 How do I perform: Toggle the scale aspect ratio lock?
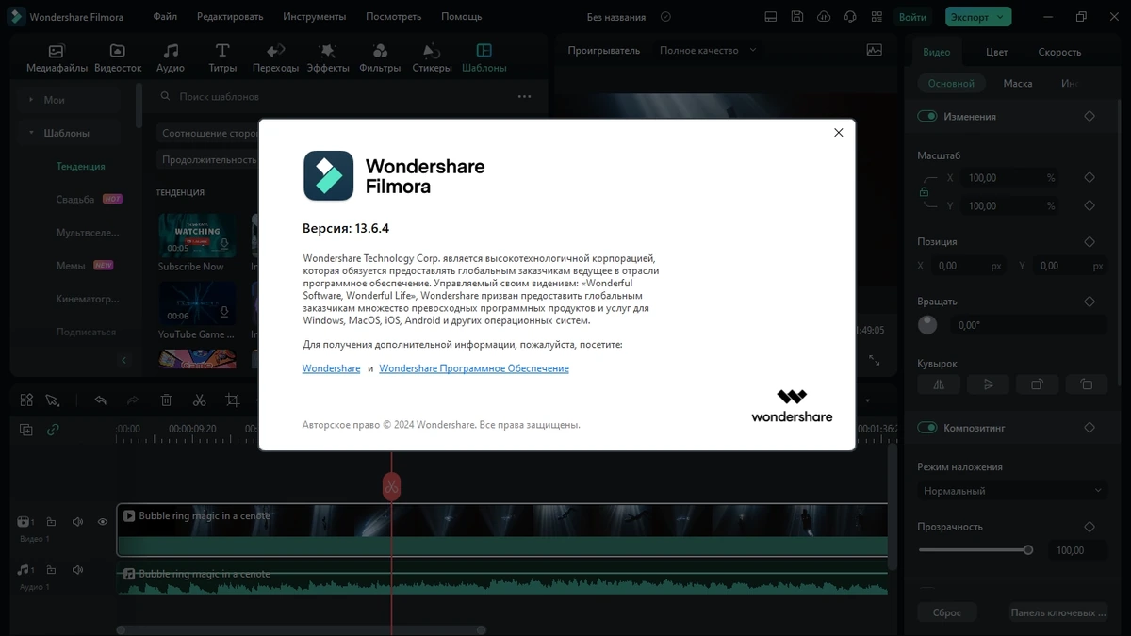(x=924, y=192)
